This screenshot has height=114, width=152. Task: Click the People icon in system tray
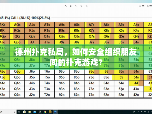[134, 112]
